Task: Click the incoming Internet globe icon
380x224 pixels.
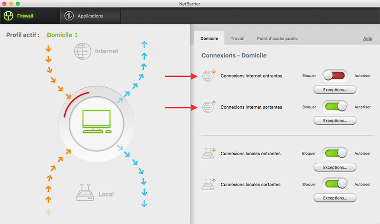Action: click(x=209, y=76)
